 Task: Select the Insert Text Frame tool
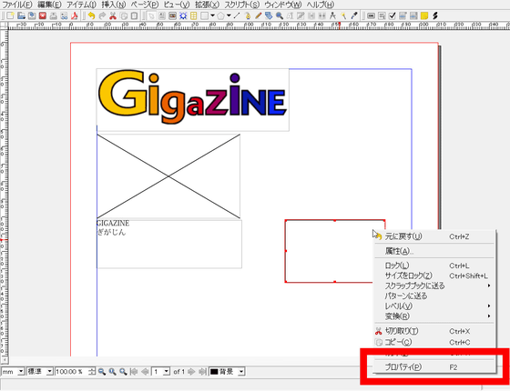click(162, 15)
